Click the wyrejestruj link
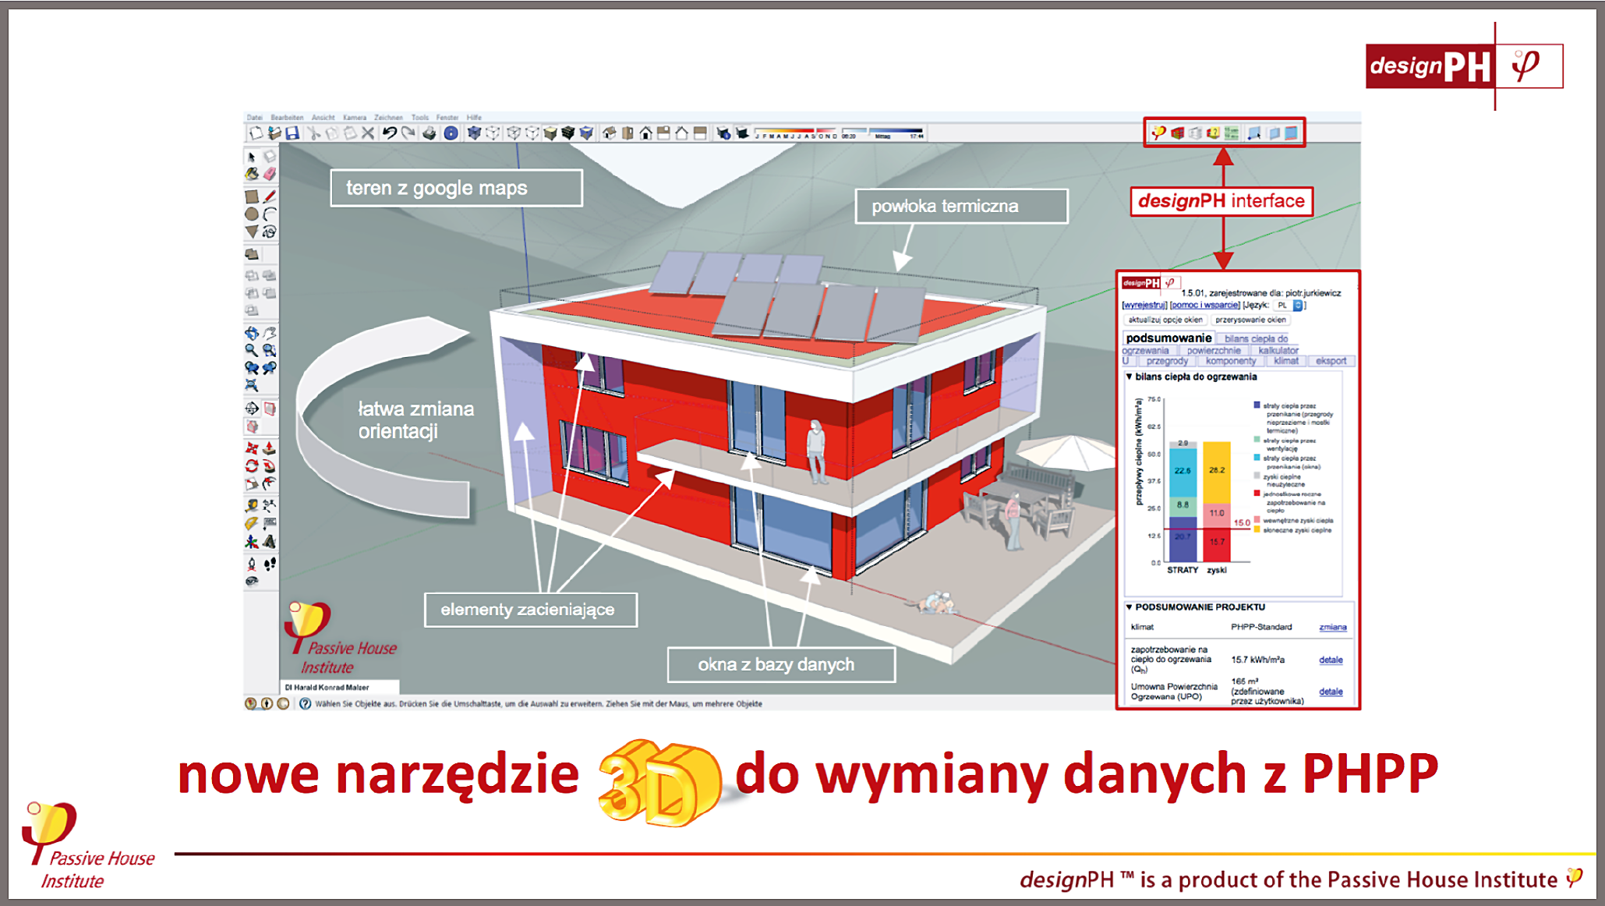The height and width of the screenshot is (906, 1605). coord(1144,305)
